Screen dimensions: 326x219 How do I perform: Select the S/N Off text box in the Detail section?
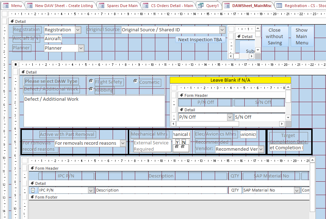pyautogui.click(x=260, y=117)
